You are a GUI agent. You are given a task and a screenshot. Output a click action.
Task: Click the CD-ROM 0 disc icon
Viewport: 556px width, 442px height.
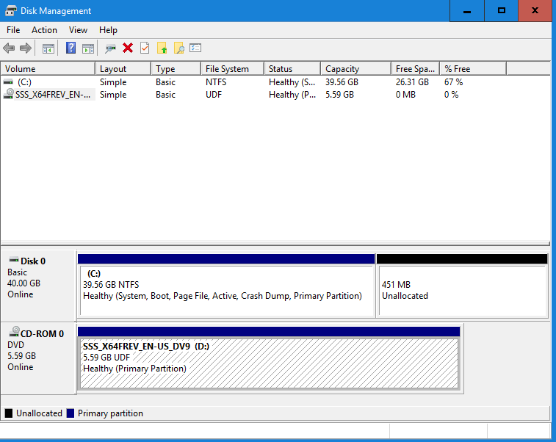(x=14, y=332)
